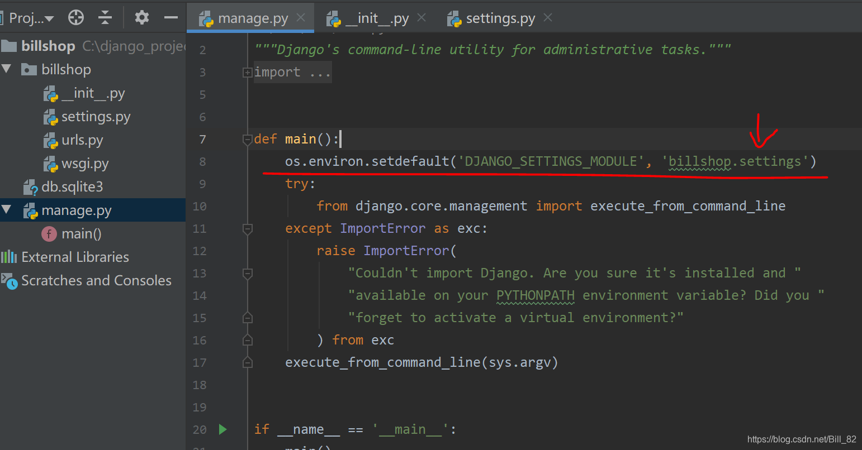Screen dimensions: 862x450
Task: Collapse def main() fold marker
Action: 247,139
